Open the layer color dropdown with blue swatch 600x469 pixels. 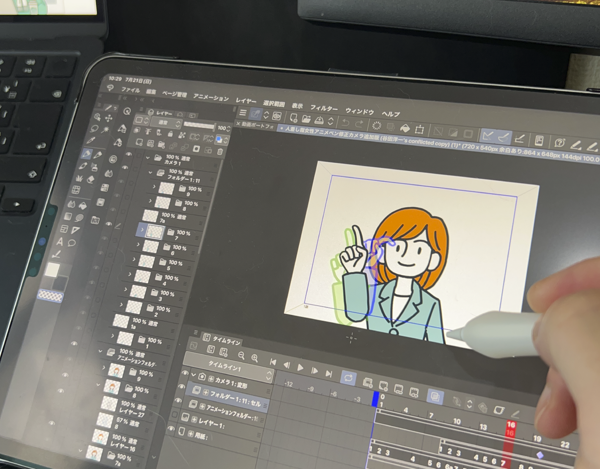tap(222, 139)
